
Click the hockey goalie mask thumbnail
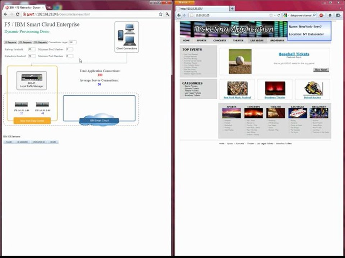tap(313, 89)
